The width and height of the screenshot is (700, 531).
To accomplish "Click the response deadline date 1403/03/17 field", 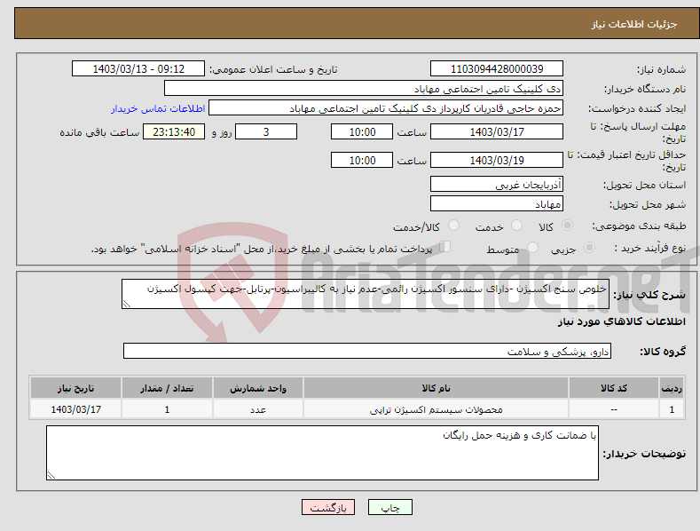I will (x=497, y=131).
